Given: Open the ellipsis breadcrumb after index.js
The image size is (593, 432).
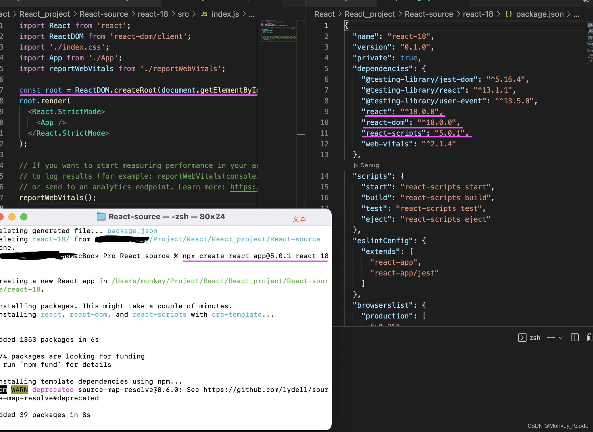Looking at the screenshot, I should pyautogui.click(x=252, y=14).
